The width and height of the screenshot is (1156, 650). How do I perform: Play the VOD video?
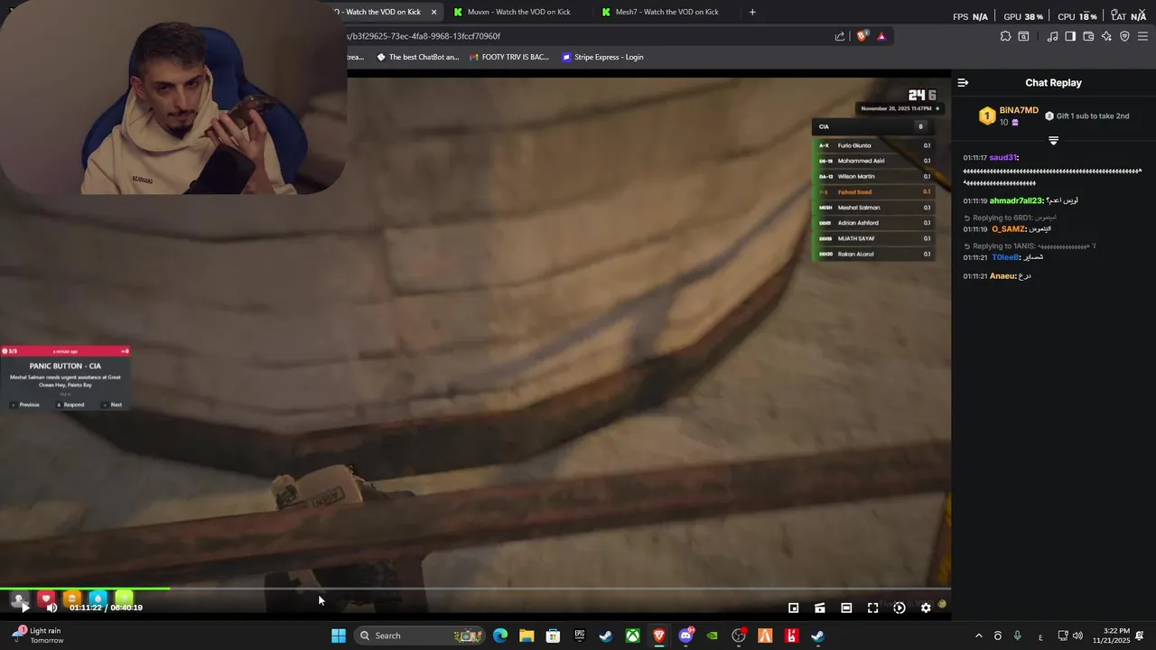click(x=25, y=608)
